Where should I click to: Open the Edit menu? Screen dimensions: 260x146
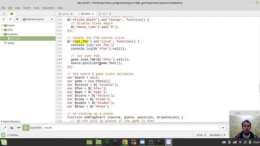tap(10, 8)
